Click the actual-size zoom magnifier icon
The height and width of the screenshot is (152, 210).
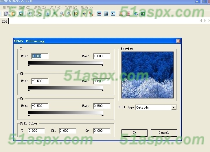(x=69, y=14)
